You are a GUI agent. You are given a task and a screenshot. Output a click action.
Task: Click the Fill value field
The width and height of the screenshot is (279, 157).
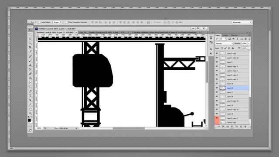point(244,48)
